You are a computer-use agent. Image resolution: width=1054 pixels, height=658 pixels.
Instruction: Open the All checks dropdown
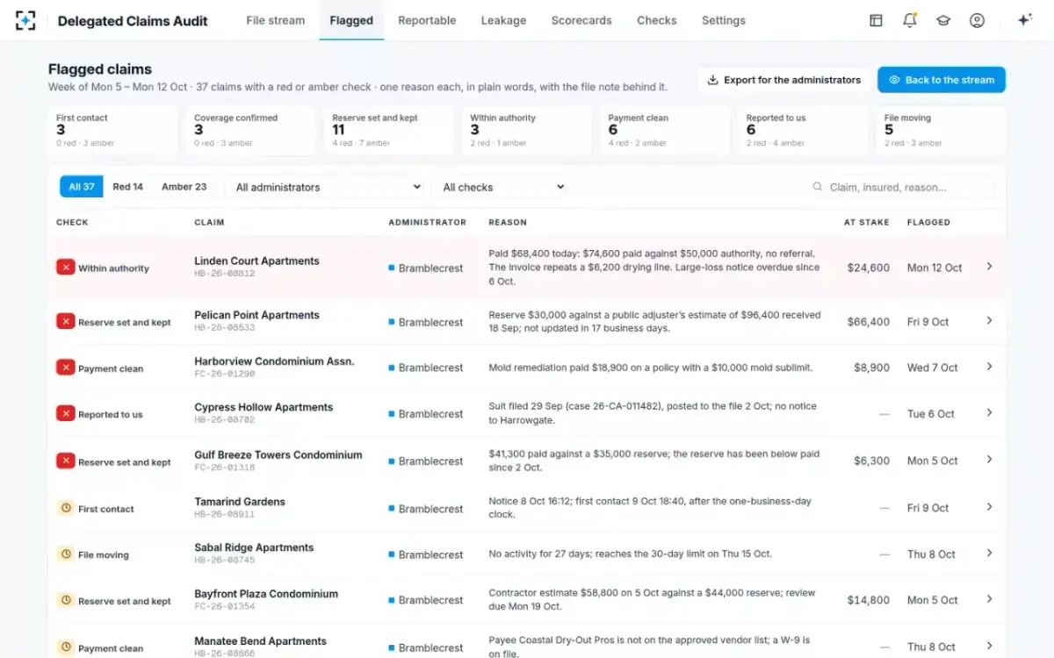[501, 187]
